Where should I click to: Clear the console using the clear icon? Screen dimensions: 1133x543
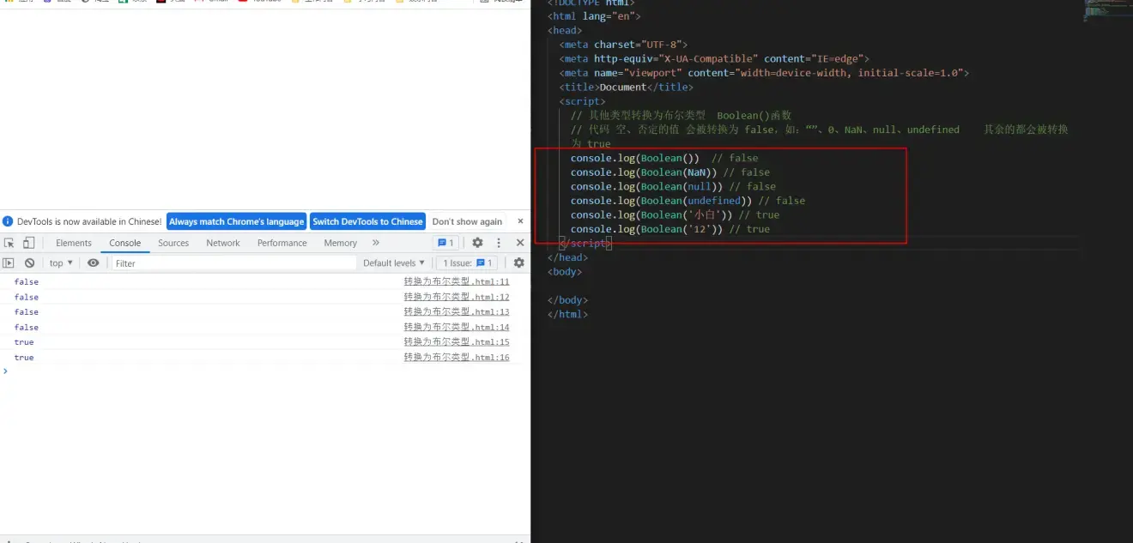[x=29, y=262]
